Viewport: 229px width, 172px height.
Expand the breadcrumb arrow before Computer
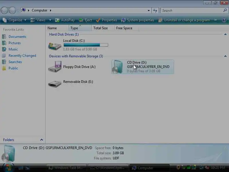29,10
